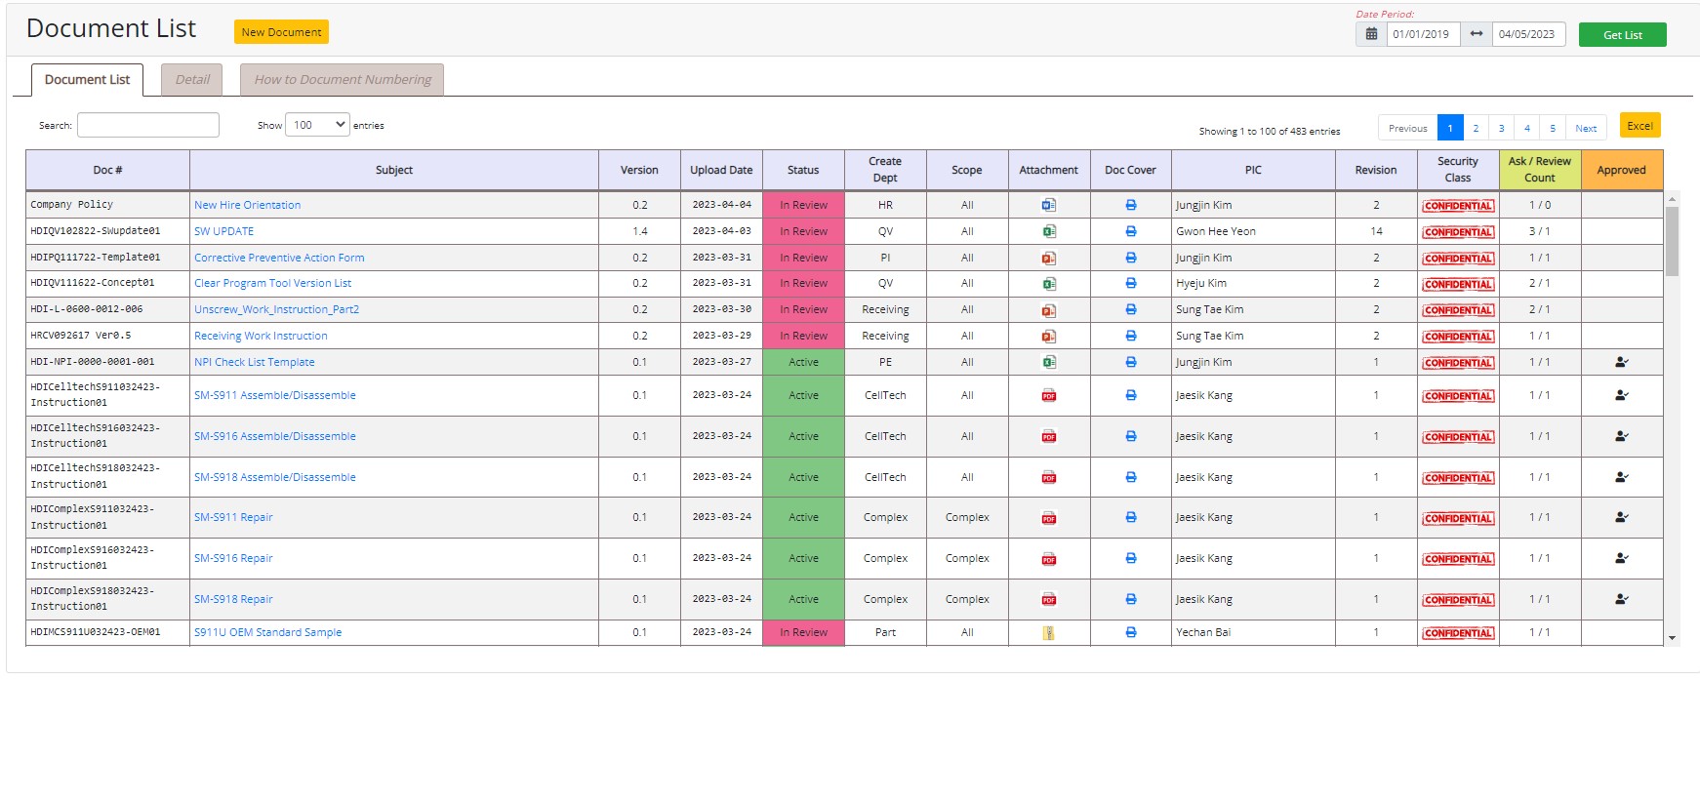Click the CONFIDENTIAL stamp for New Hire Orientation

click(x=1458, y=206)
